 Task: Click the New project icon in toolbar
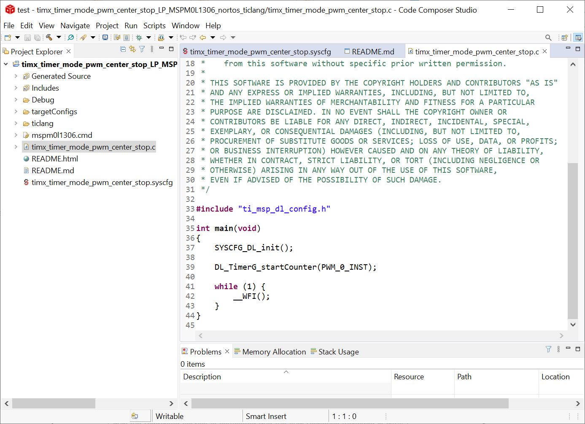point(8,38)
